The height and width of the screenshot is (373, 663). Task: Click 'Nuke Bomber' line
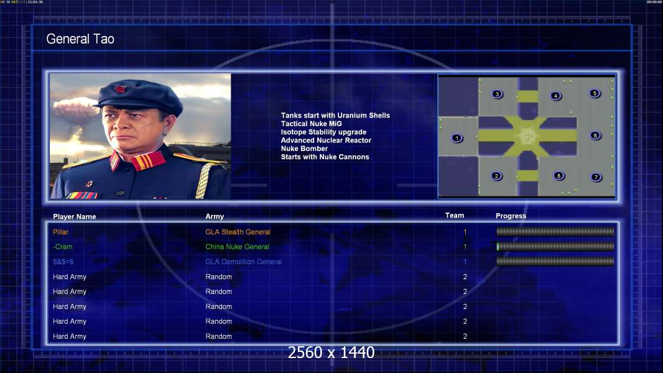(x=304, y=149)
